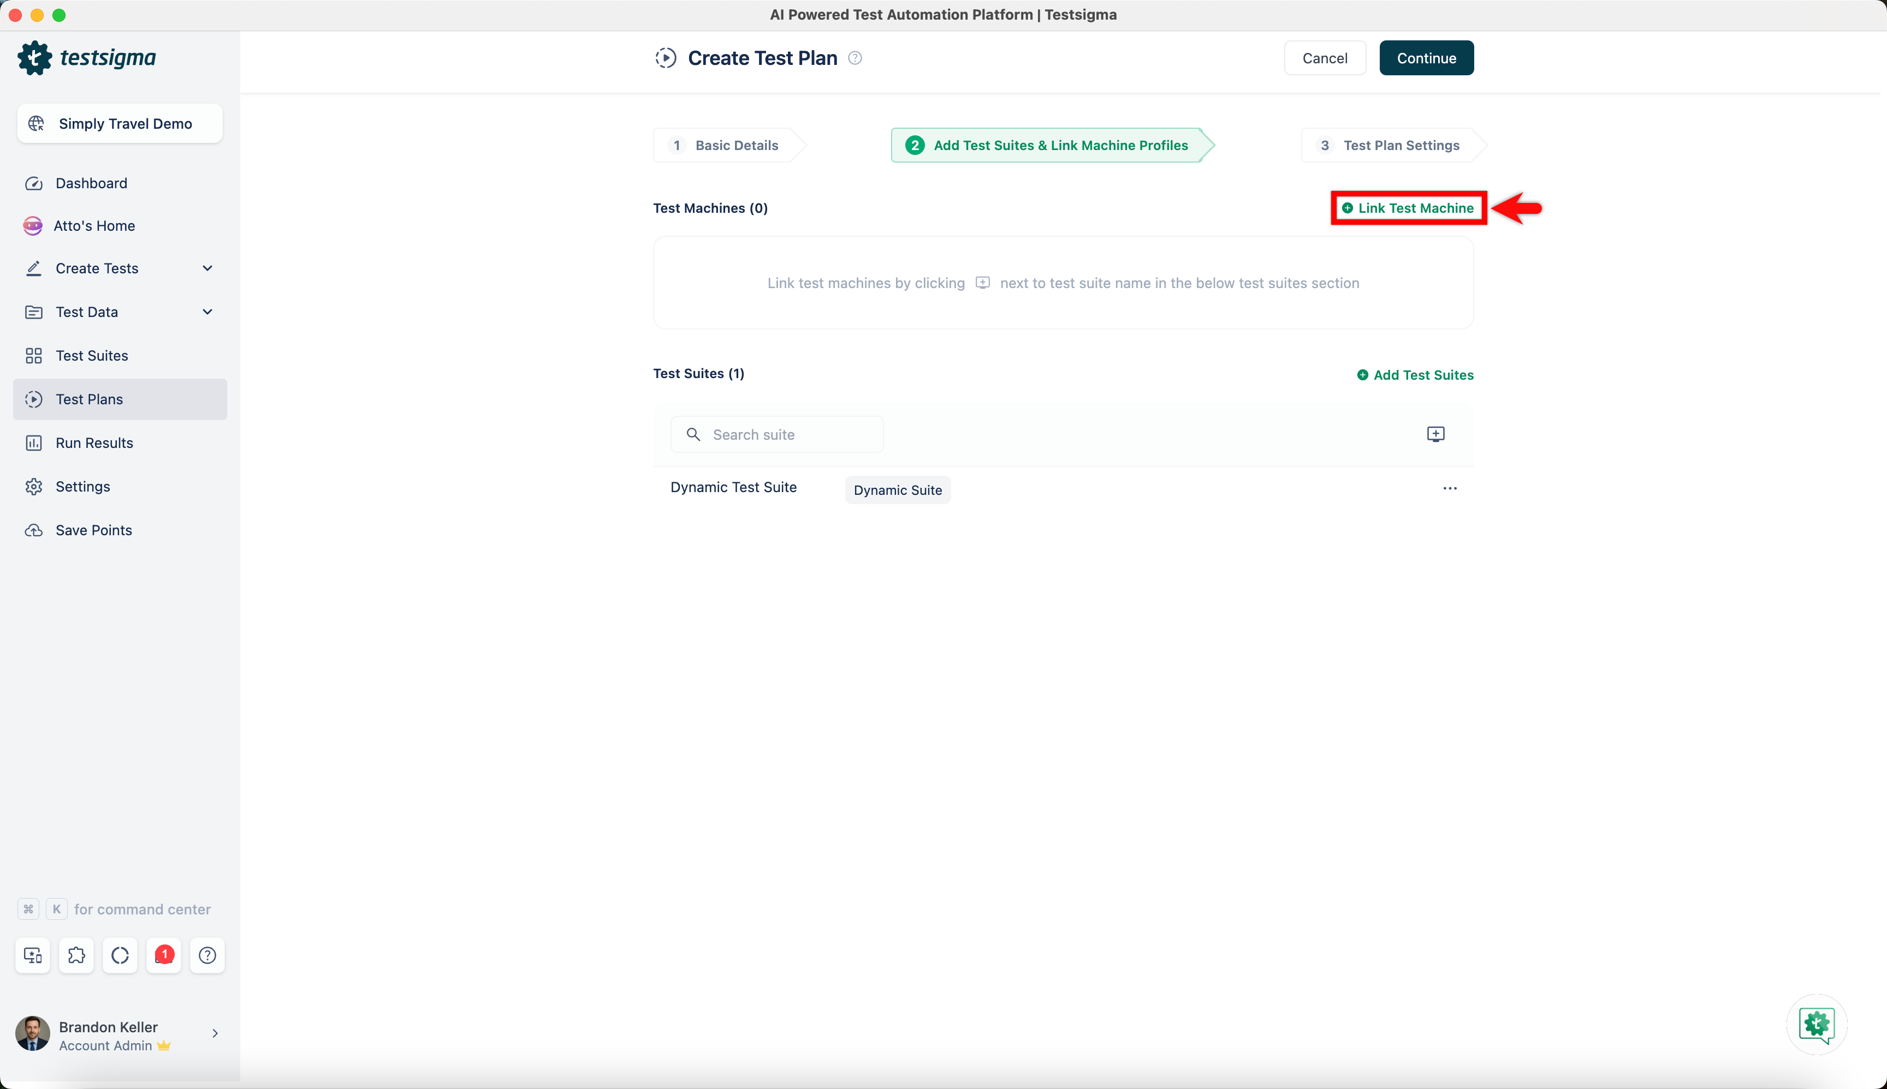1887x1089 pixels.
Task: Select Test Suites in the sidebar
Action: [x=91, y=355]
